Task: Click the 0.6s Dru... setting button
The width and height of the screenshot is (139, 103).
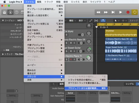Action: click(115, 93)
